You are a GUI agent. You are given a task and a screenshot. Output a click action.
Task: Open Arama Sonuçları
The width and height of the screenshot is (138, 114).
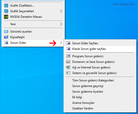tap(100, 103)
